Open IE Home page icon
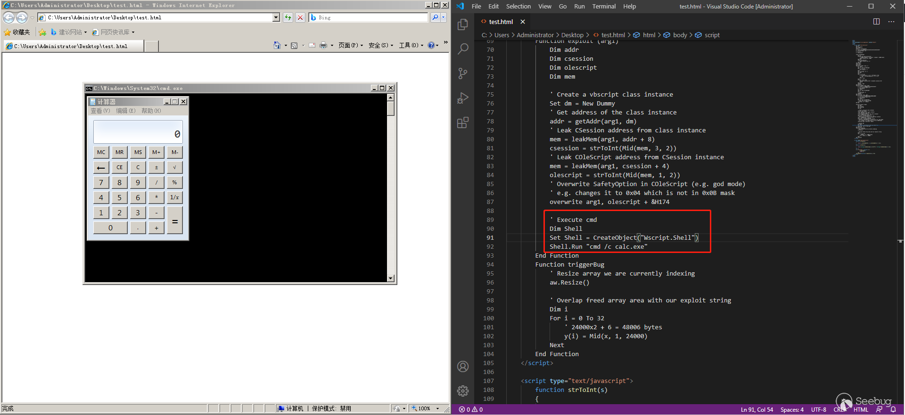 (x=277, y=45)
